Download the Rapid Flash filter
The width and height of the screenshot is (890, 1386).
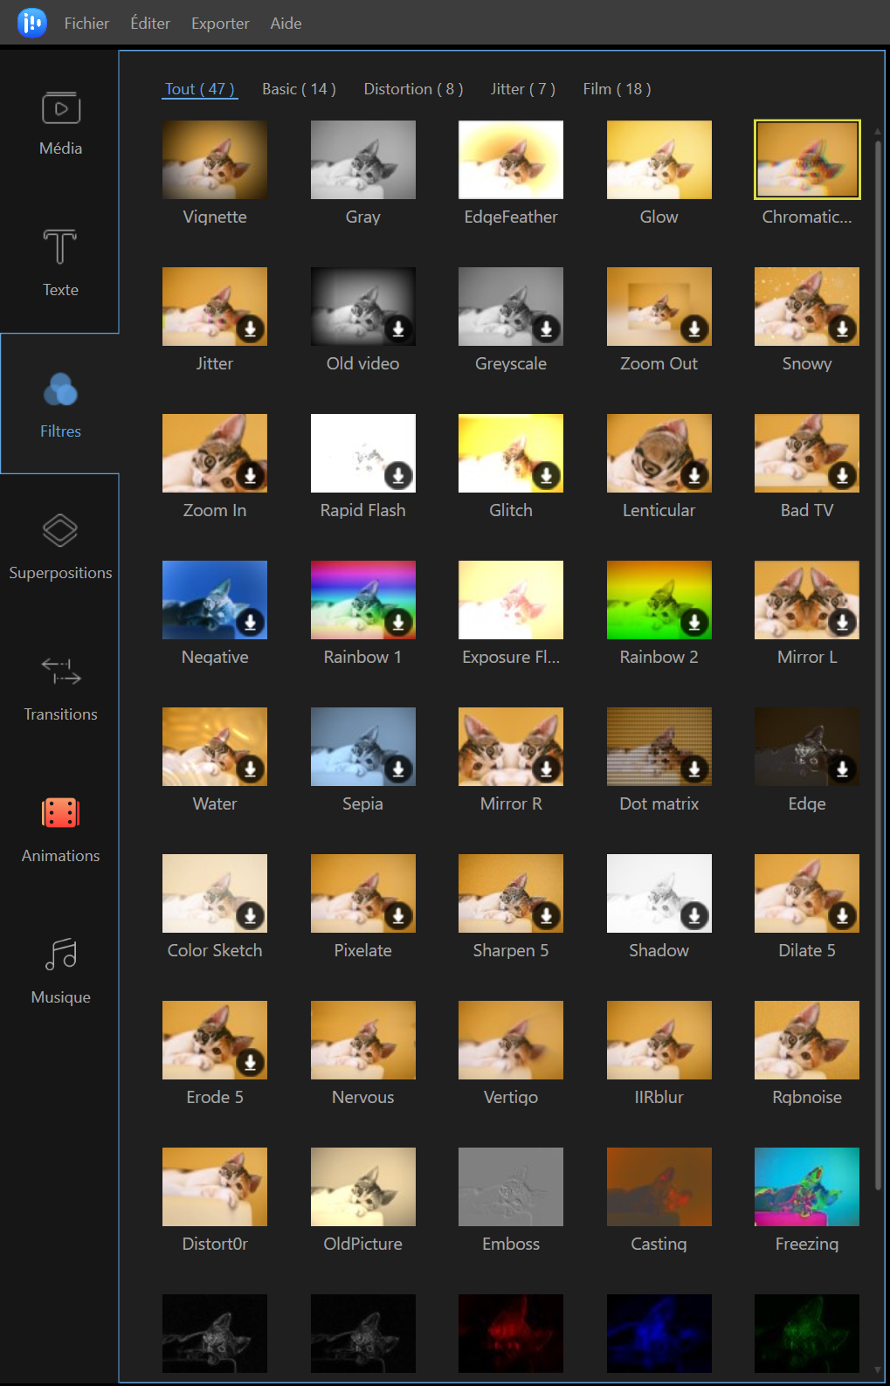tap(398, 476)
